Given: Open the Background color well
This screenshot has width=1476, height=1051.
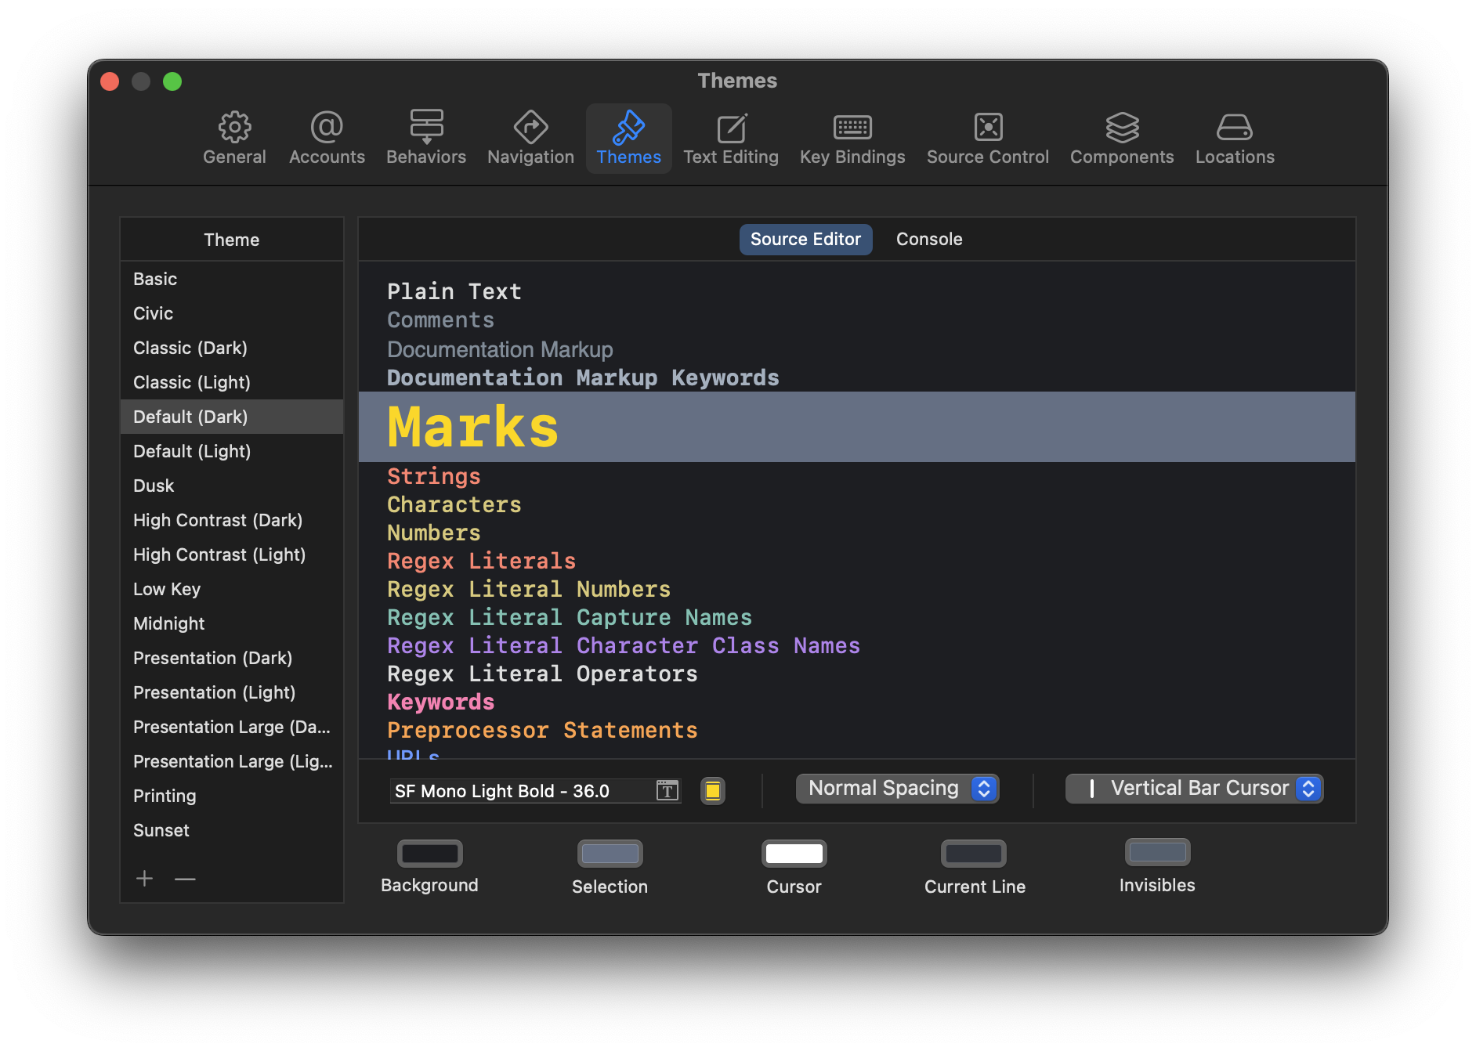Looking at the screenshot, I should coord(429,854).
